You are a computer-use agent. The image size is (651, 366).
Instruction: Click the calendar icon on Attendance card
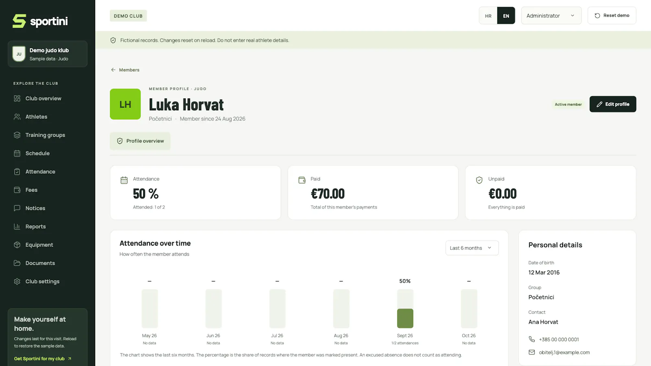point(124,180)
